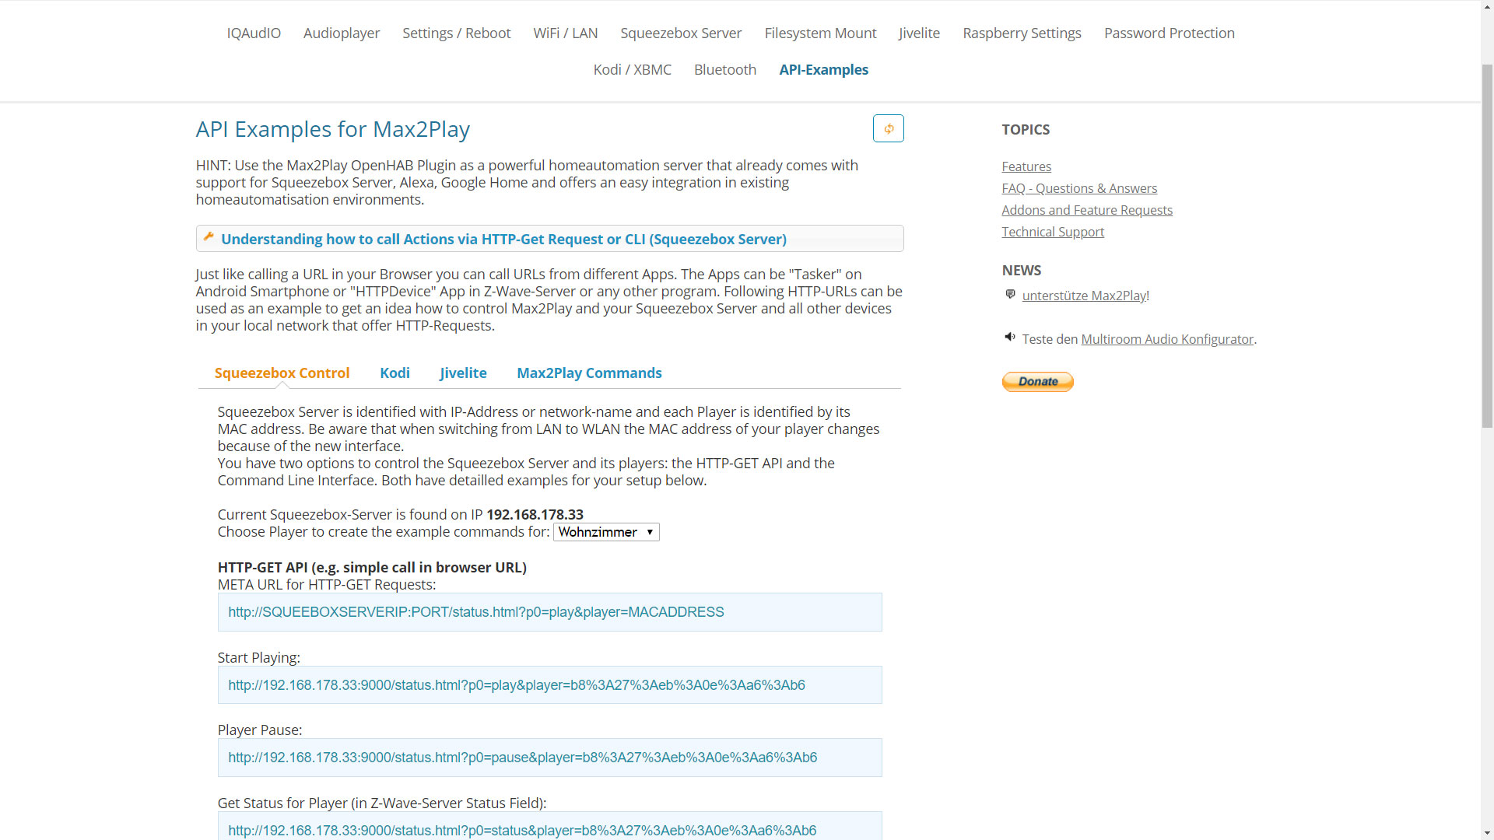This screenshot has width=1494, height=840.
Task: Click the yellow Donate button
Action: tap(1037, 382)
